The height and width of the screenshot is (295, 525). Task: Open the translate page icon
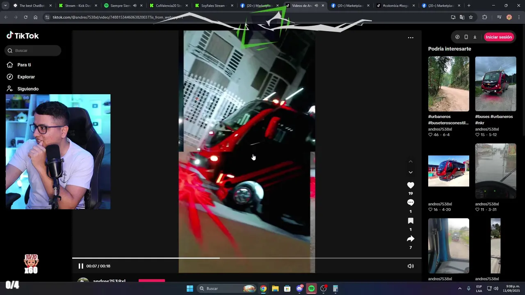[x=462, y=17]
